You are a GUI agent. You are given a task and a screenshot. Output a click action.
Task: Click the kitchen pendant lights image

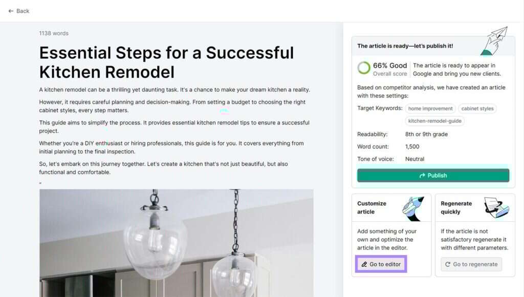(x=176, y=243)
